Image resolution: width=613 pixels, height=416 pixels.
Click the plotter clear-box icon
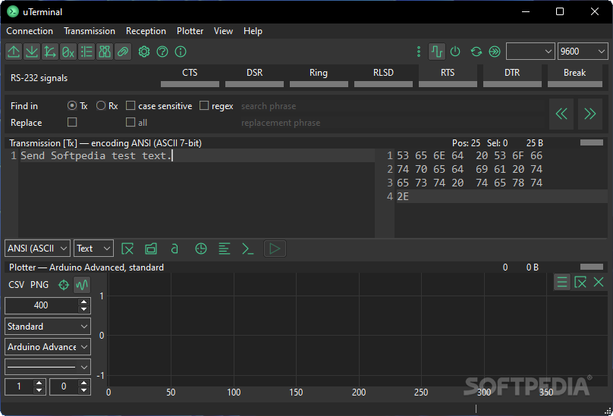click(x=580, y=282)
